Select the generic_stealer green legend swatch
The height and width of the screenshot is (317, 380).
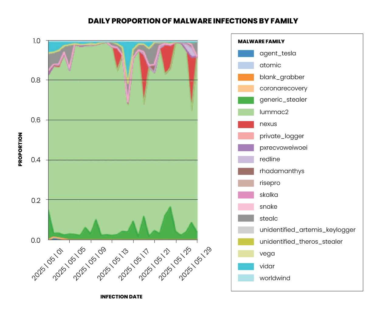[x=246, y=100]
